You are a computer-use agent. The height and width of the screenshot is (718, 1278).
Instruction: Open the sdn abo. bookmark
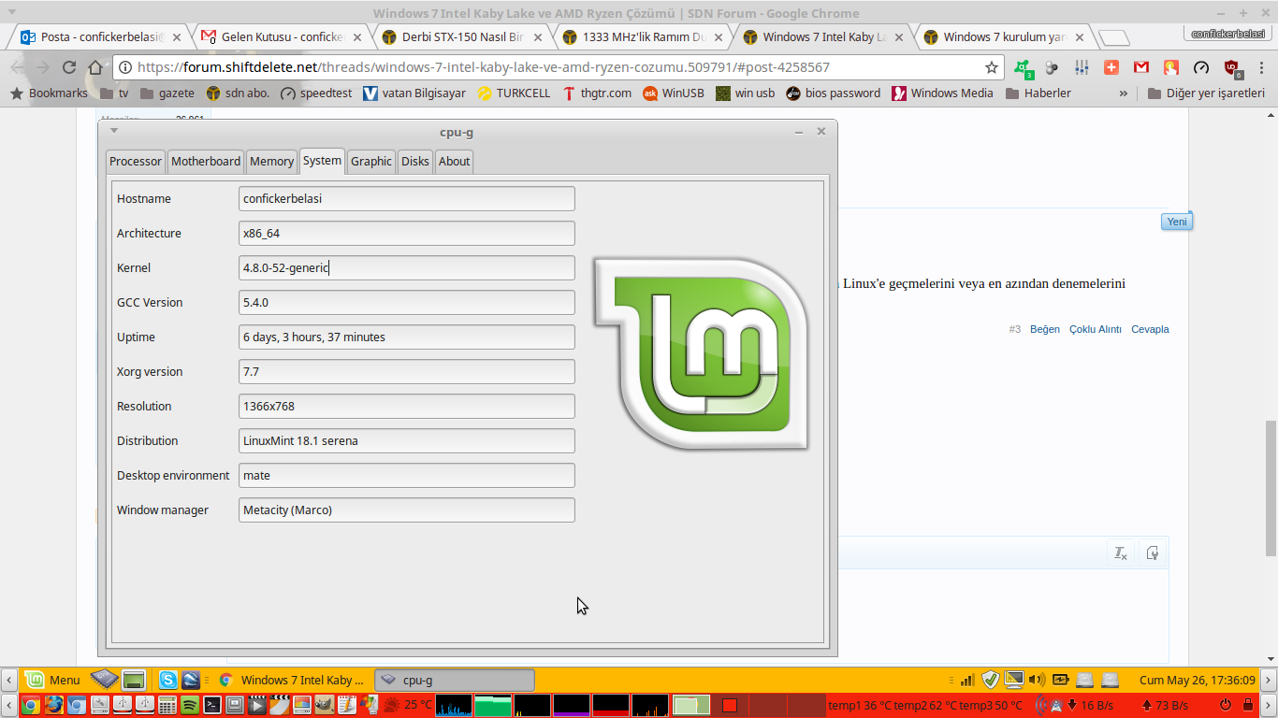click(x=238, y=93)
